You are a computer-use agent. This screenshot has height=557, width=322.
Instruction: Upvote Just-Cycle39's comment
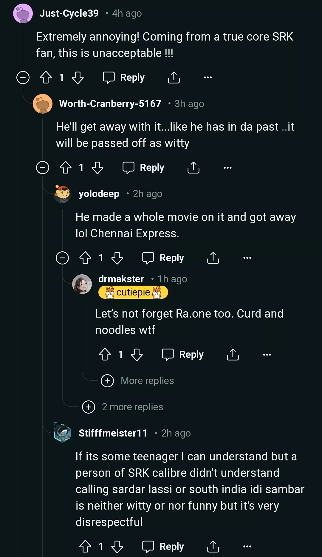45,78
